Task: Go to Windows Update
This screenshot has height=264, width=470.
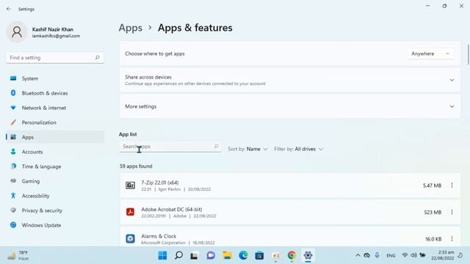Action: tap(55, 225)
